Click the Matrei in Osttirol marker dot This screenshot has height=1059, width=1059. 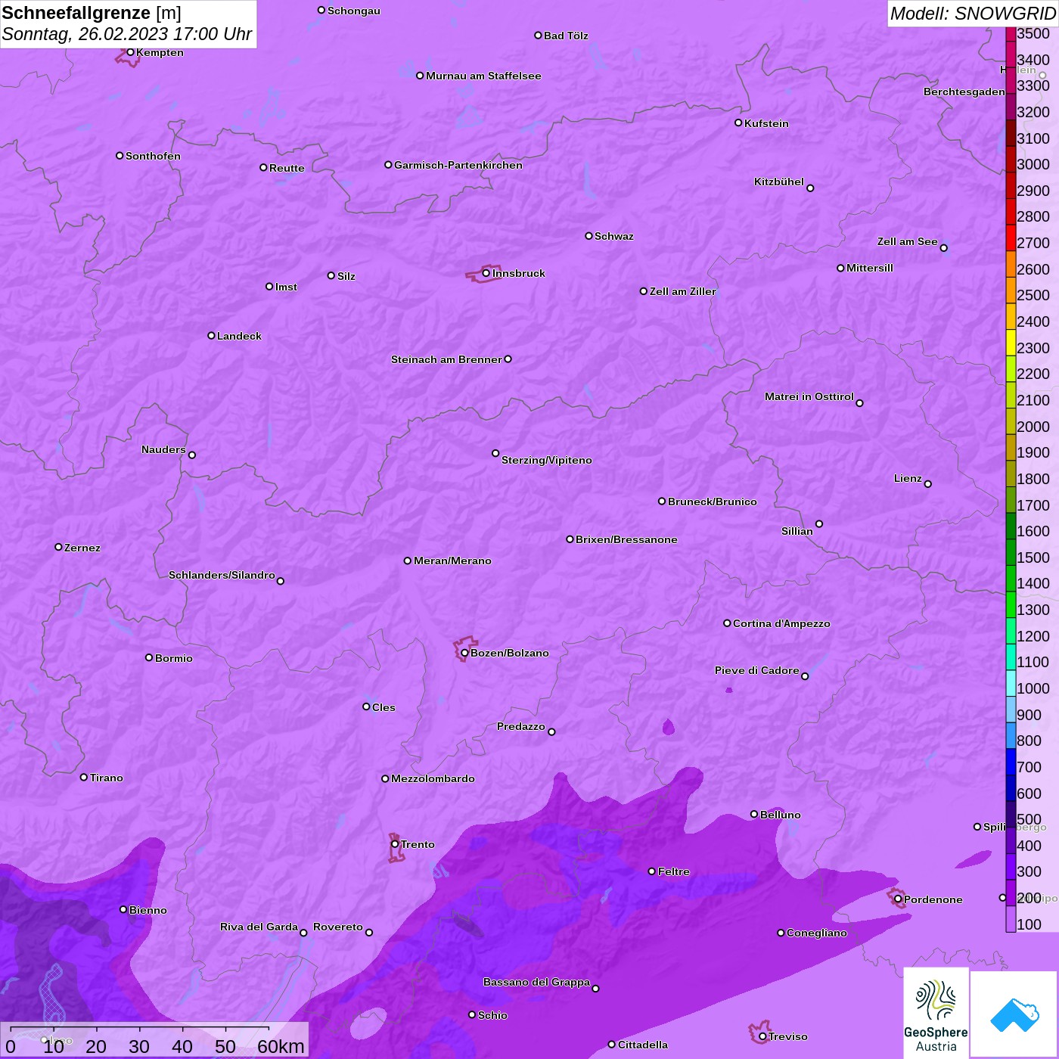click(859, 403)
